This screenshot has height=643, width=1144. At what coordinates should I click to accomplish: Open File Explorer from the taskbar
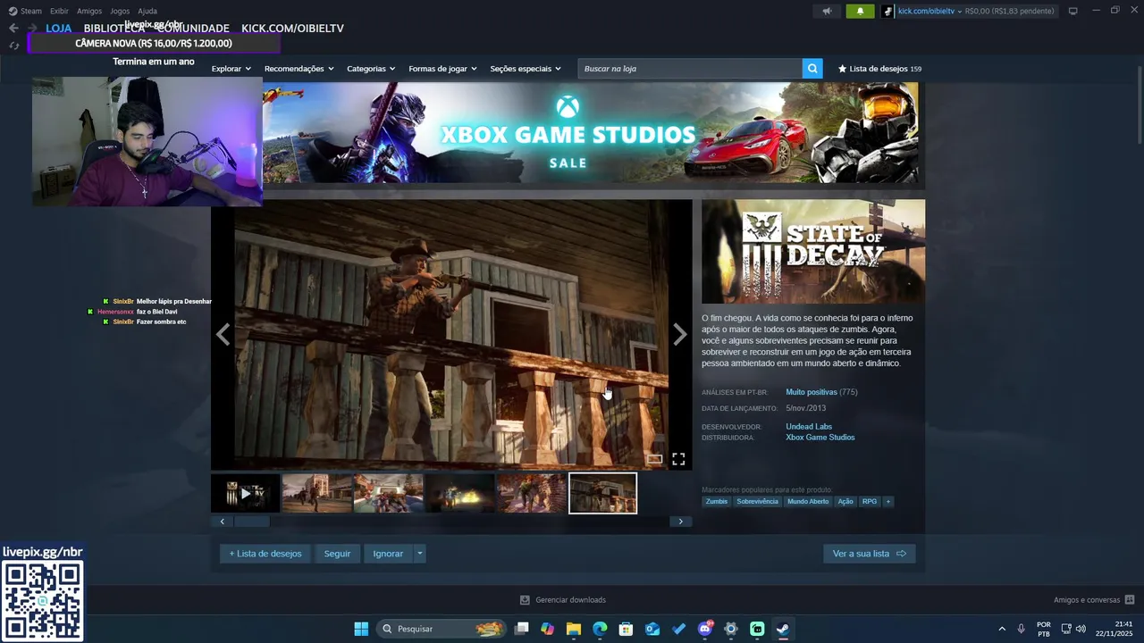point(574,629)
